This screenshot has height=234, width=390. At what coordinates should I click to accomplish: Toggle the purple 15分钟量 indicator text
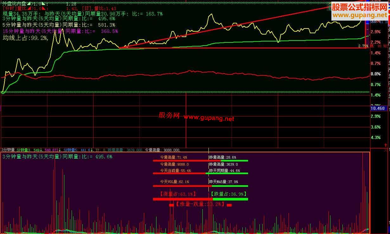(48, 31)
